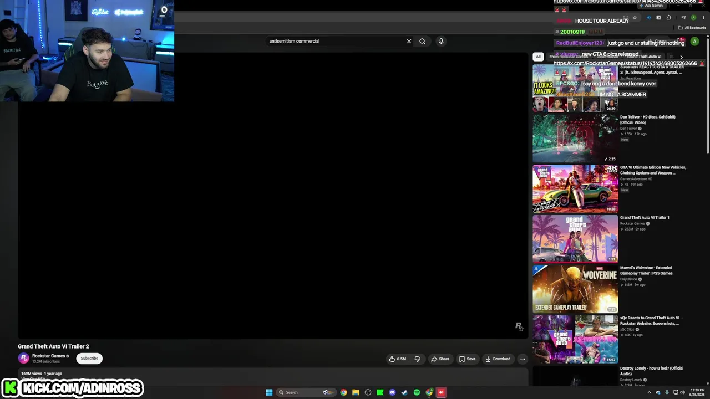710x399 pixels.
Task: Save the video to a playlist
Action: [467, 359]
